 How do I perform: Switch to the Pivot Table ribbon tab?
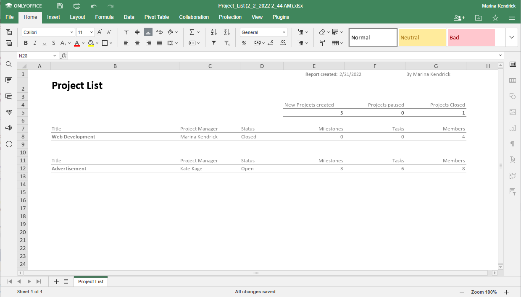click(x=156, y=17)
